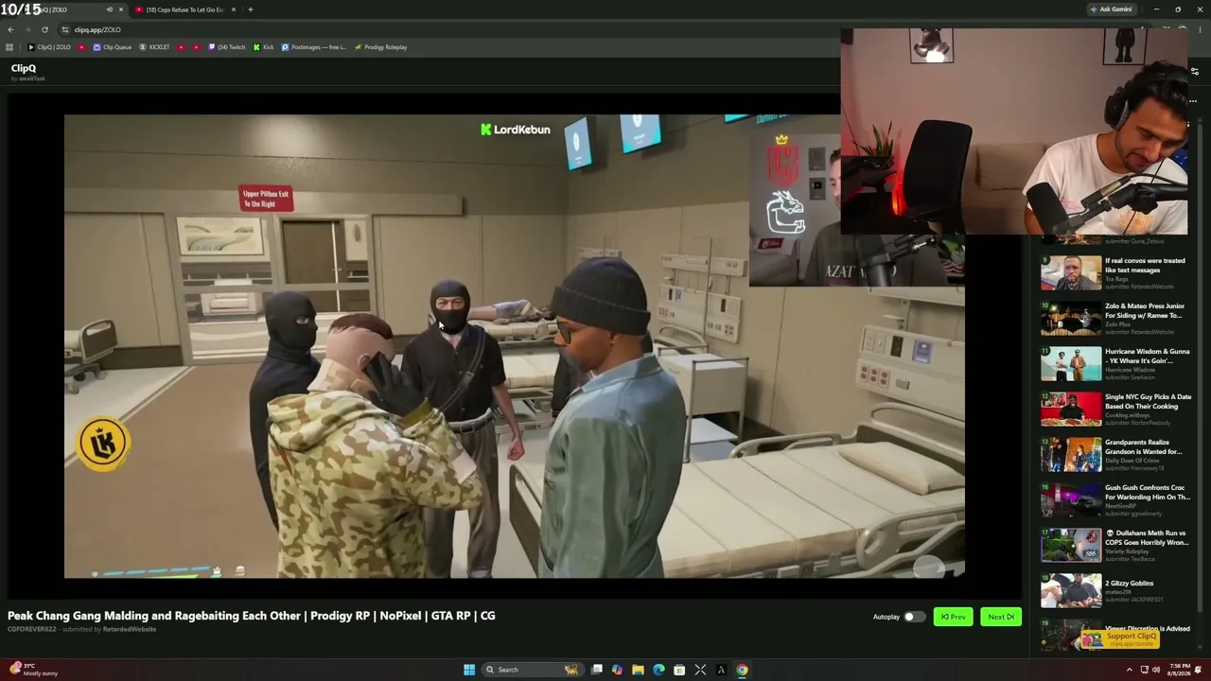The height and width of the screenshot is (681, 1211).
Task: Close the ClipQ | ZOLO tab
Action: coord(120,9)
